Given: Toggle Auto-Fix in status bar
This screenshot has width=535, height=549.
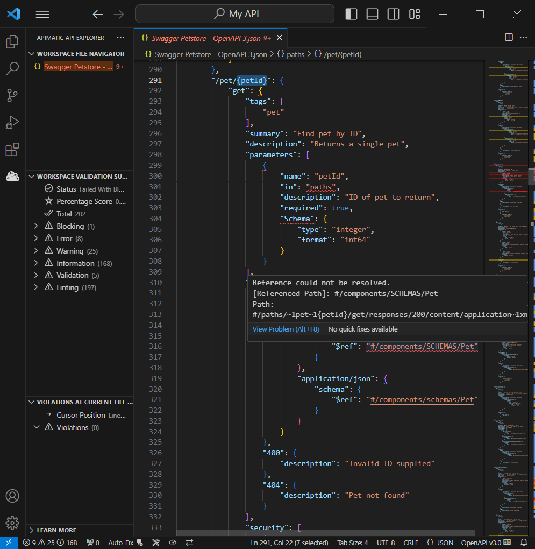Looking at the screenshot, I should 125,543.
